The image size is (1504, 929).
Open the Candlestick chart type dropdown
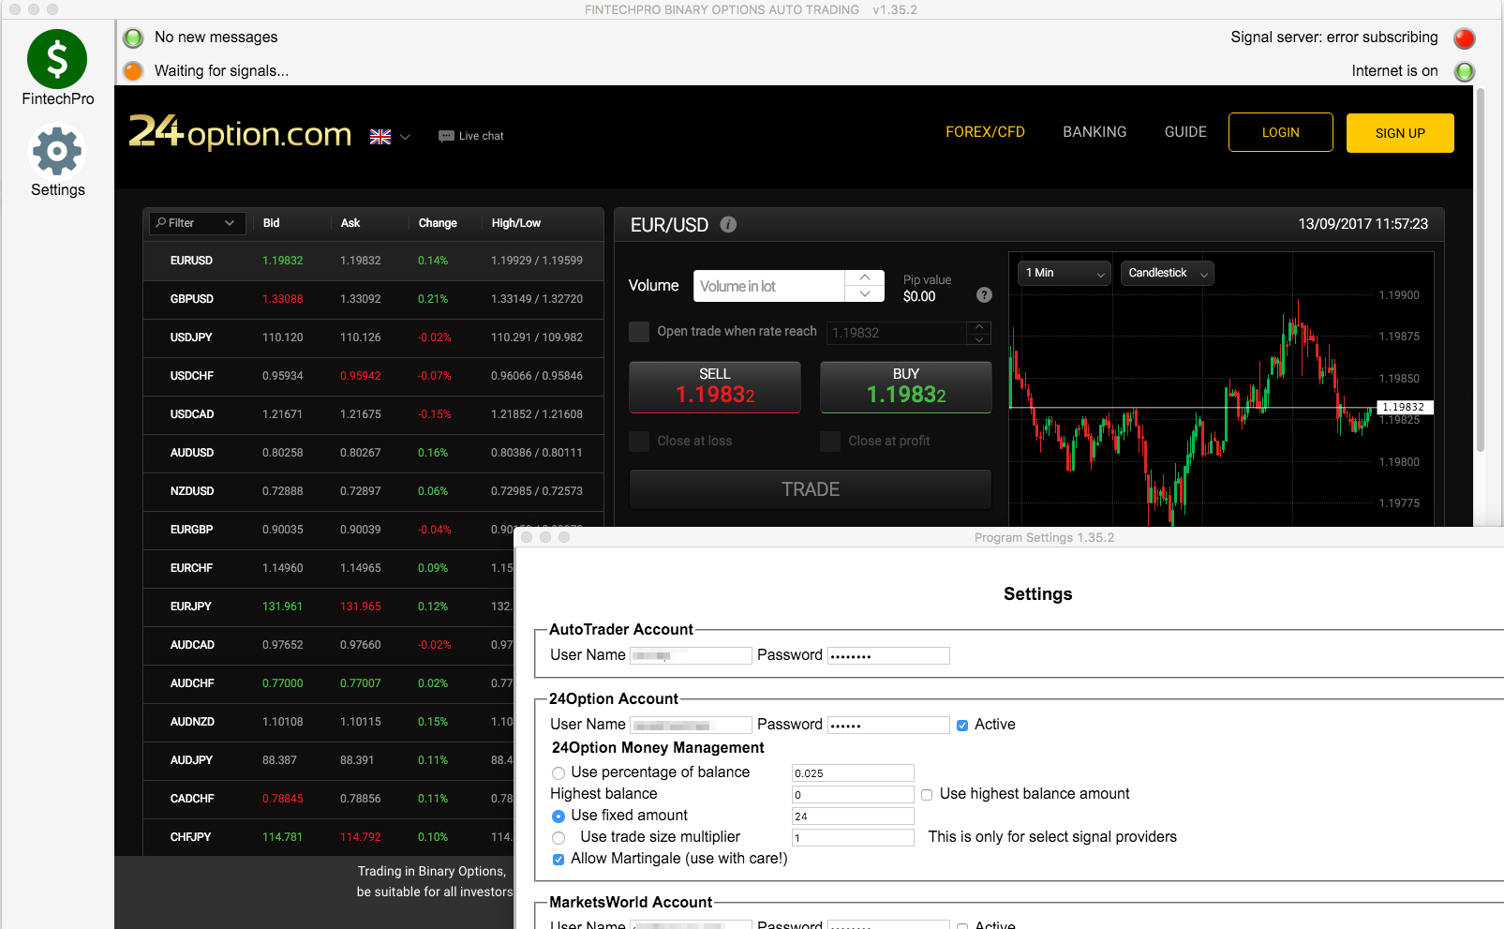point(1167,273)
